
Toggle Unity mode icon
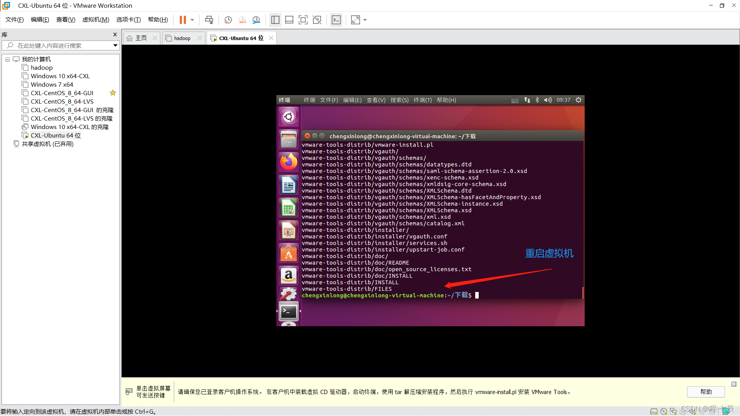[x=317, y=20]
